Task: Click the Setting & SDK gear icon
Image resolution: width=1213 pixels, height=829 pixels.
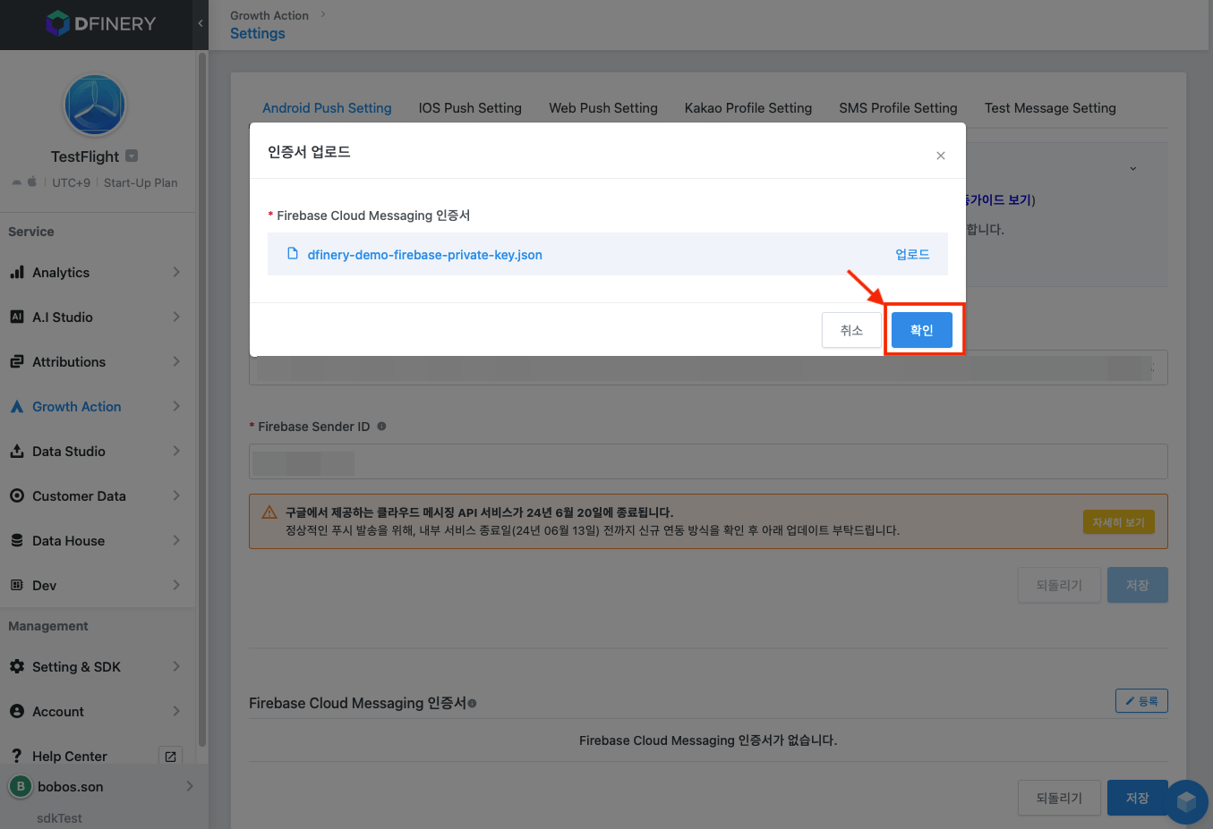Action: (x=17, y=666)
